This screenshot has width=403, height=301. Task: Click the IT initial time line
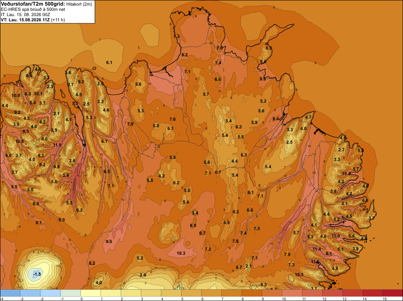click(x=25, y=14)
